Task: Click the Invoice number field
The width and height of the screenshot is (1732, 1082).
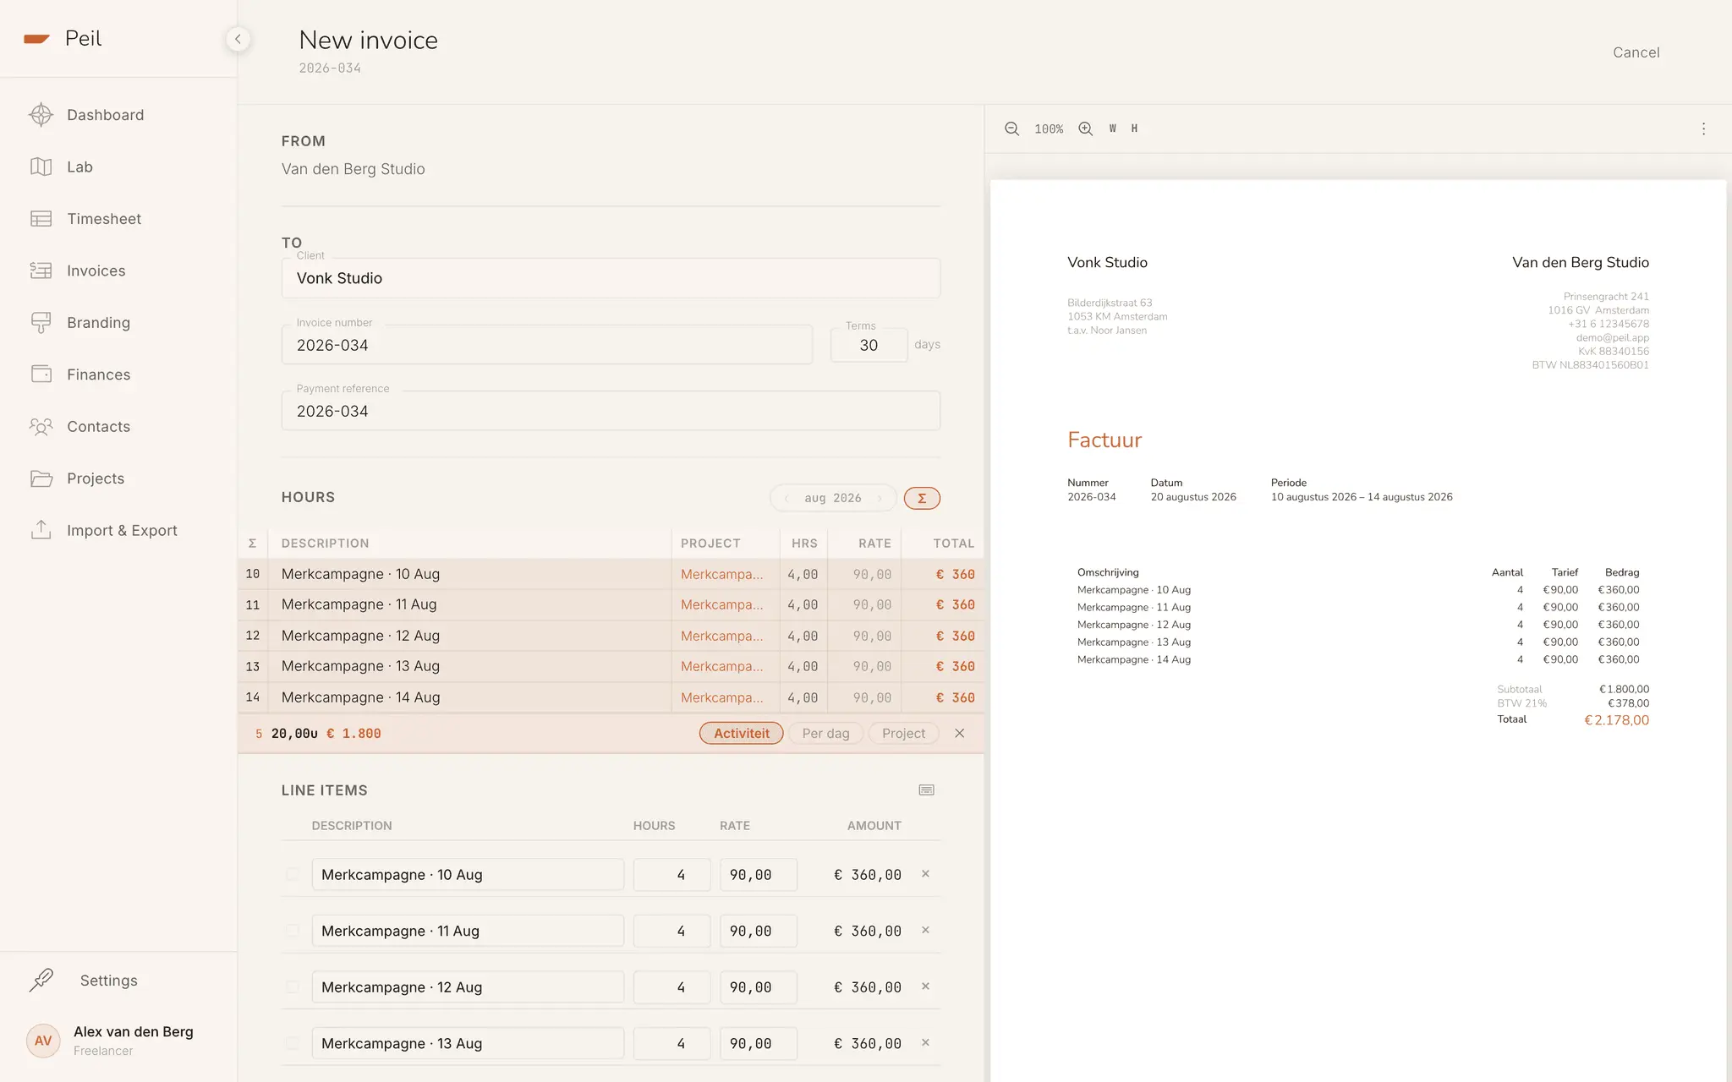Action: point(547,345)
